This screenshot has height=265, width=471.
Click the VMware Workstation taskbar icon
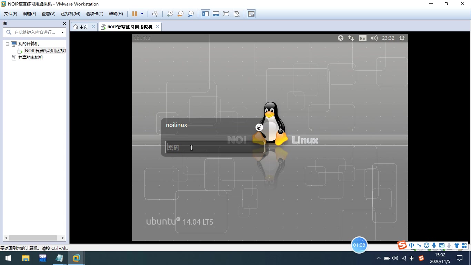[76, 258]
